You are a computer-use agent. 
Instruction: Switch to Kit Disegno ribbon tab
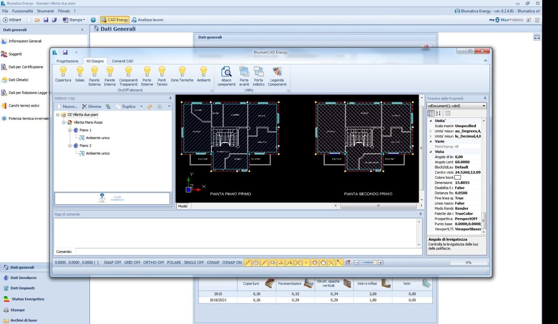pos(95,61)
